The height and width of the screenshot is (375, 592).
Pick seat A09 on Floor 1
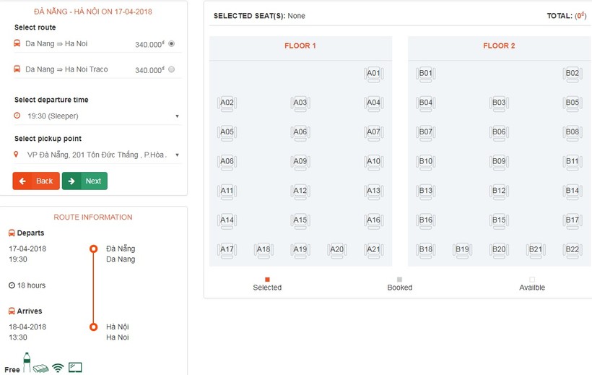tap(300, 162)
